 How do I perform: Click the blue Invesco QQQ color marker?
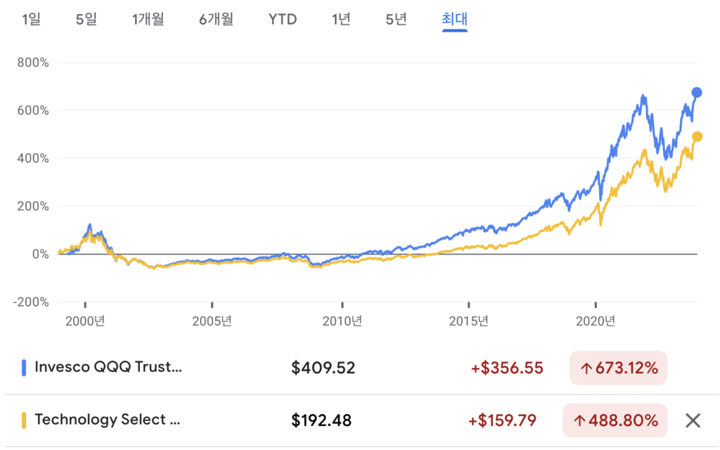24,368
